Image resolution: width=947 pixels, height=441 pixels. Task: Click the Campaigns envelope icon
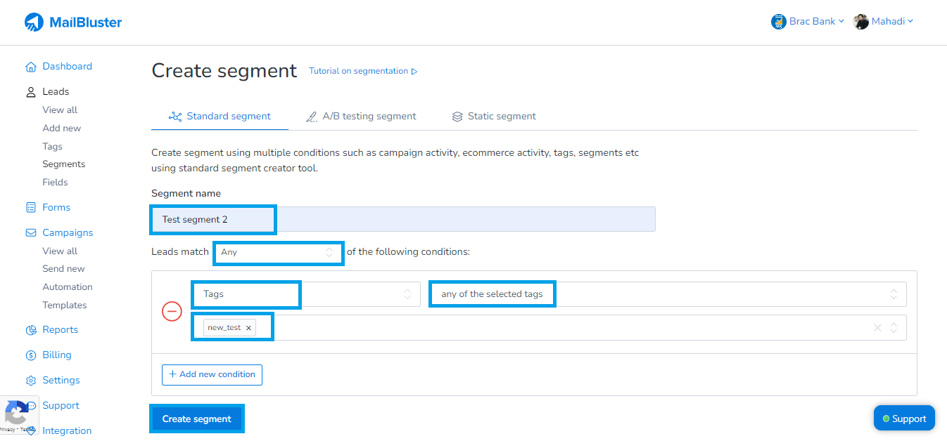tap(30, 232)
